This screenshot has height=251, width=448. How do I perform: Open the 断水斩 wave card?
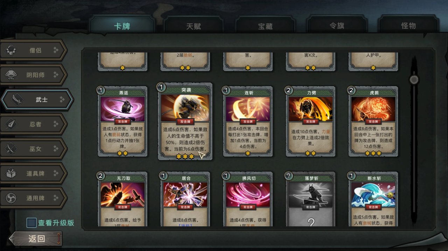coord(373,199)
